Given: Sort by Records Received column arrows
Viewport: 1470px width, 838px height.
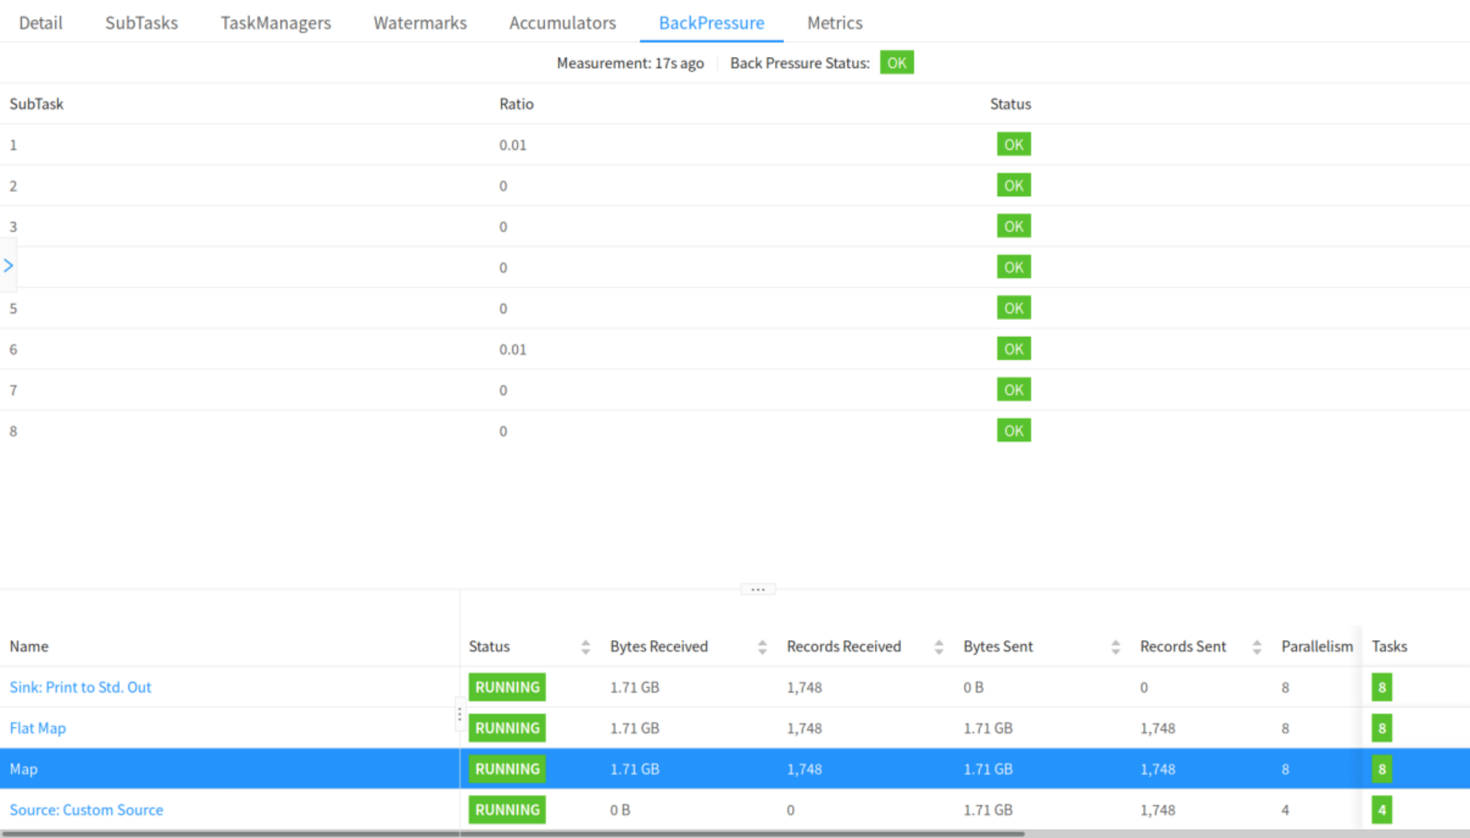Looking at the screenshot, I should (x=938, y=647).
